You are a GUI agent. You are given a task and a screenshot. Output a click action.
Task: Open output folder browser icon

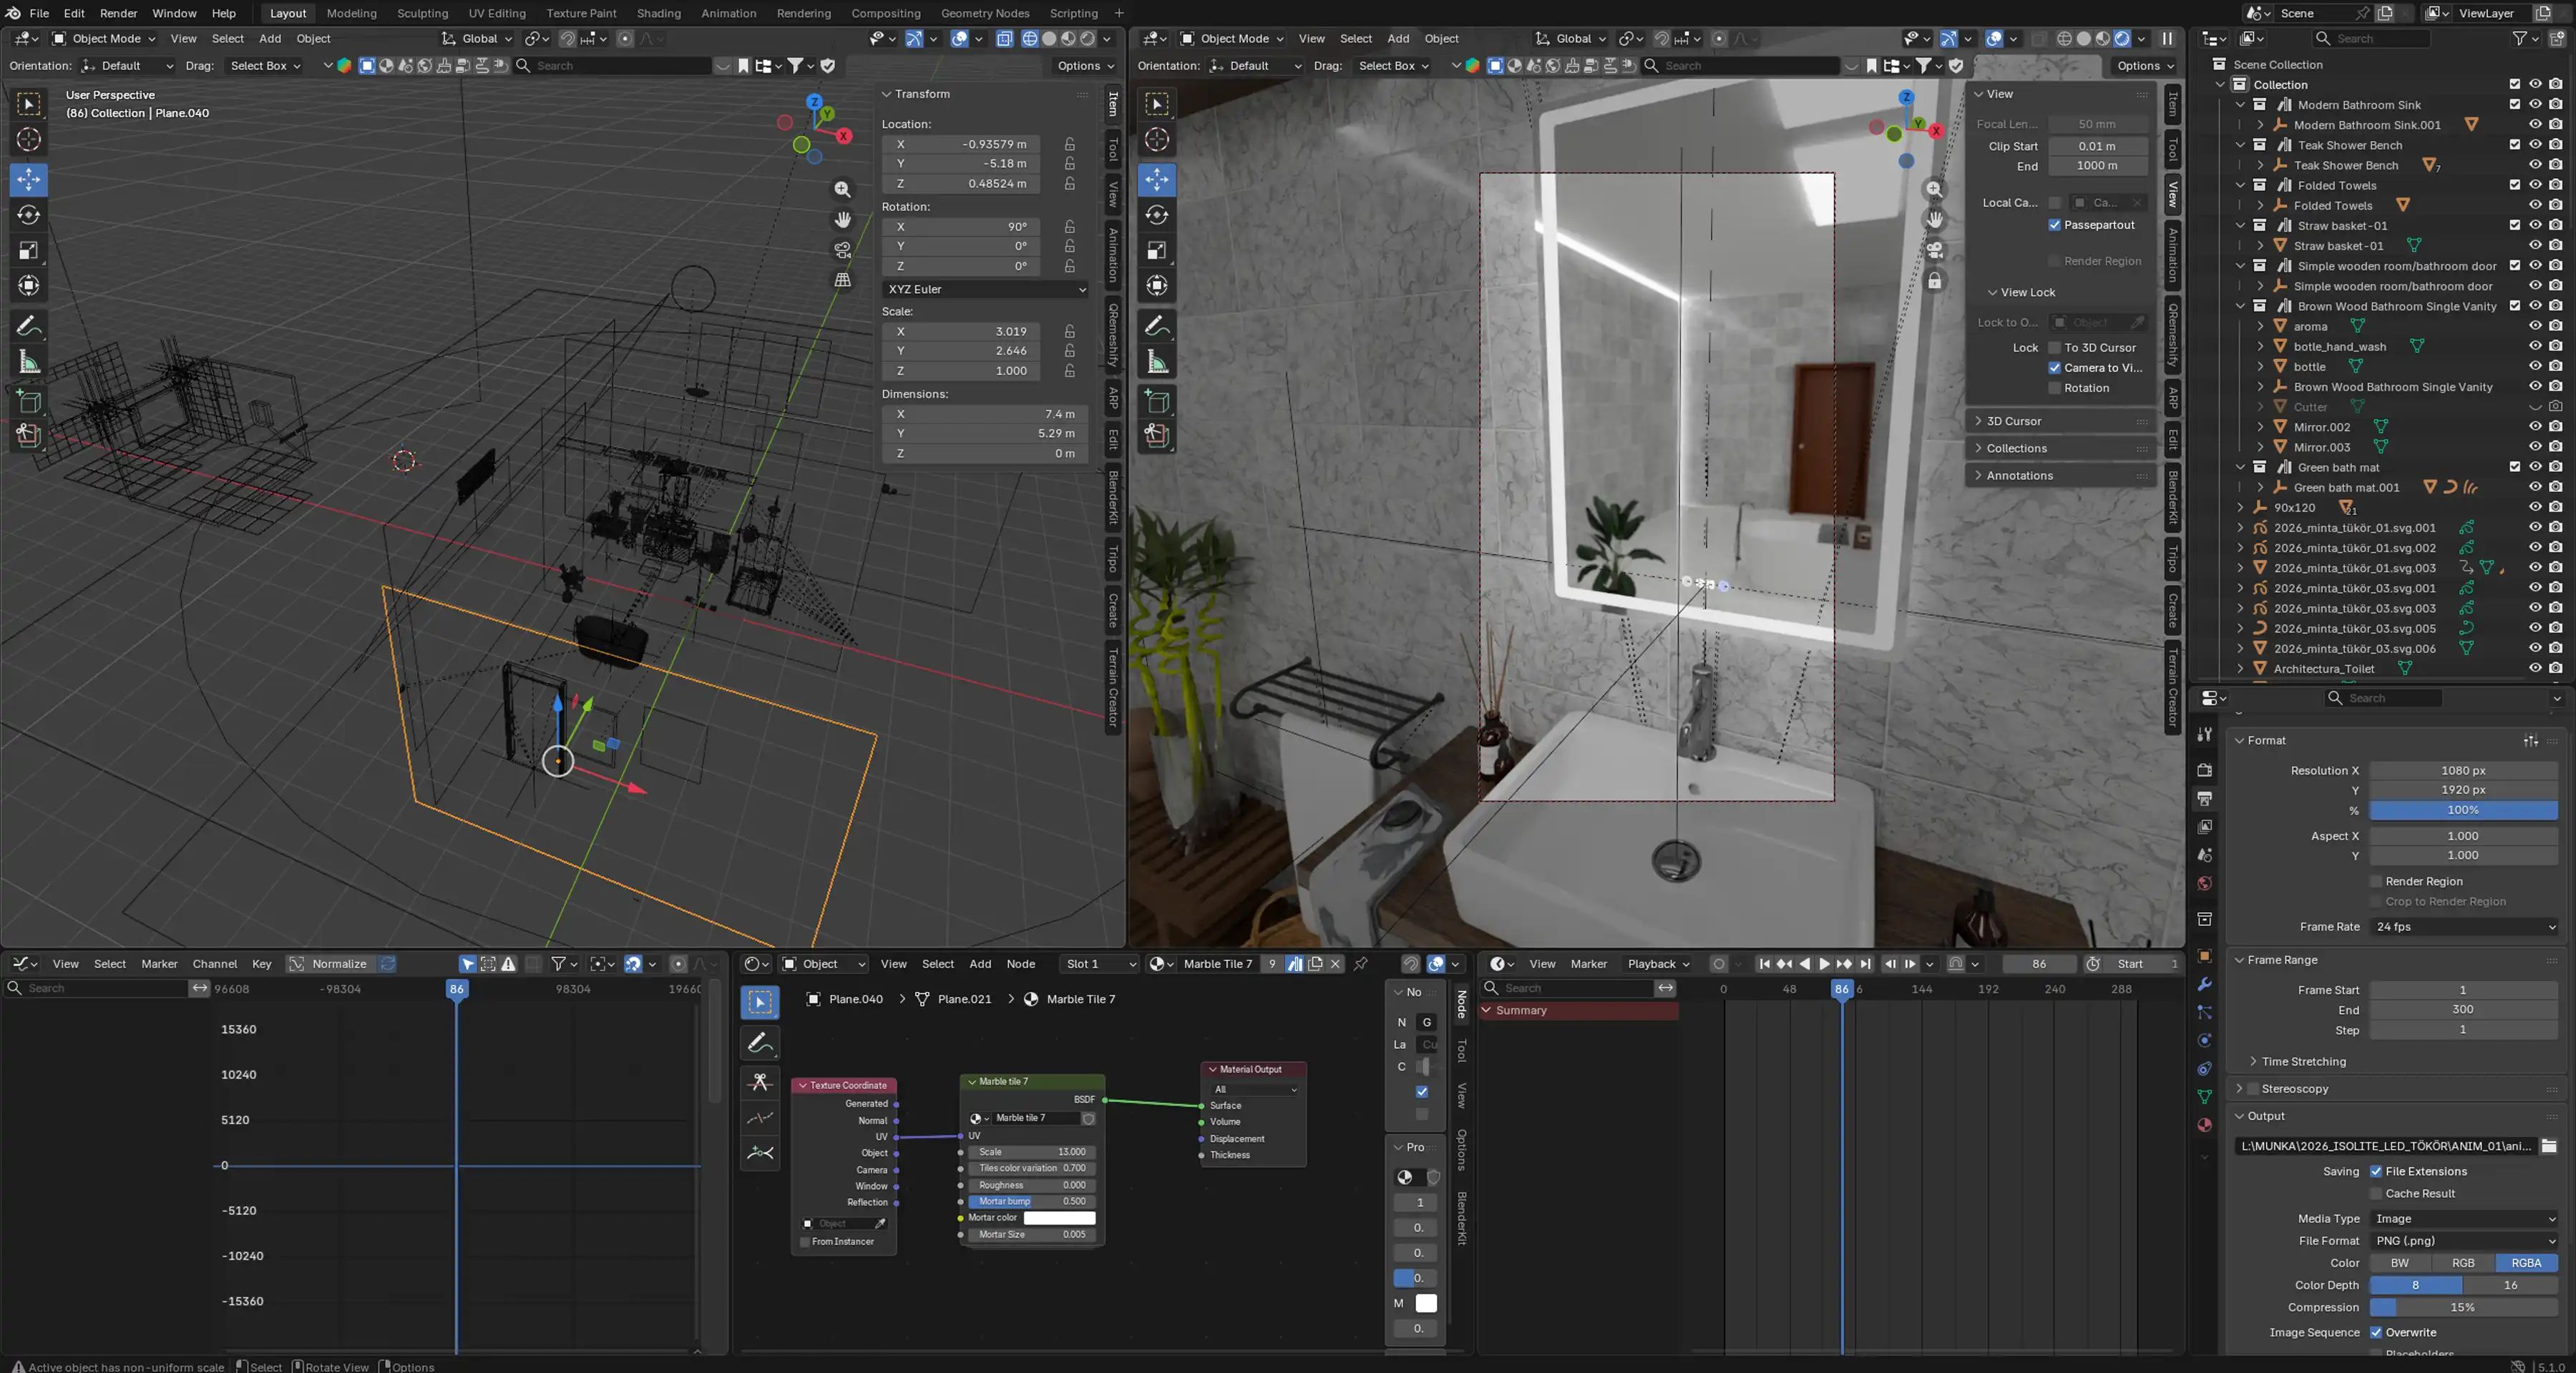pyautogui.click(x=2549, y=1146)
